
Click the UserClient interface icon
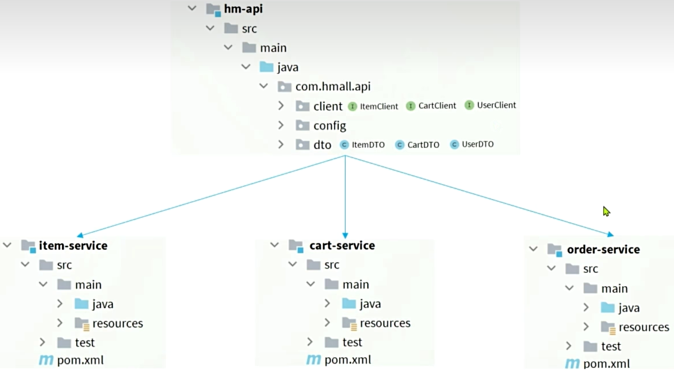point(469,105)
